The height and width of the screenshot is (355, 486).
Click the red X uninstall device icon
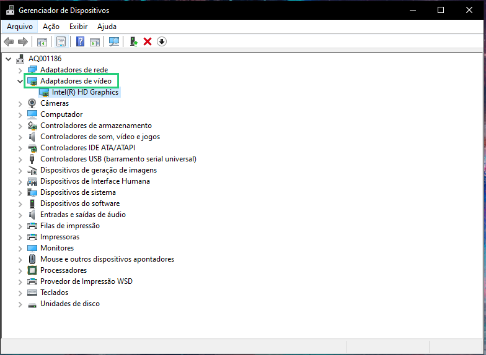pyautogui.click(x=148, y=41)
